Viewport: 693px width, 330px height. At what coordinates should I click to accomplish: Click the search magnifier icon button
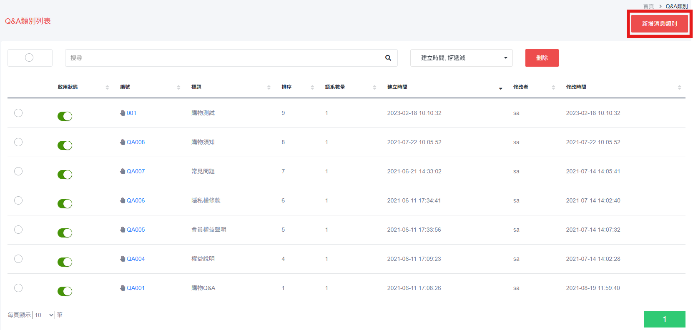(388, 58)
